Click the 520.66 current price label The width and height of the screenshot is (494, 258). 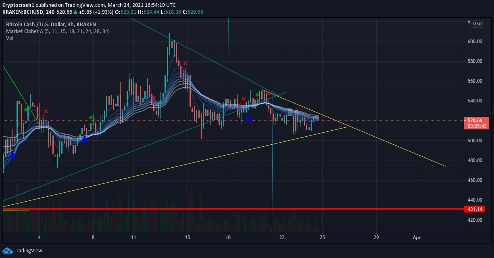coord(474,121)
